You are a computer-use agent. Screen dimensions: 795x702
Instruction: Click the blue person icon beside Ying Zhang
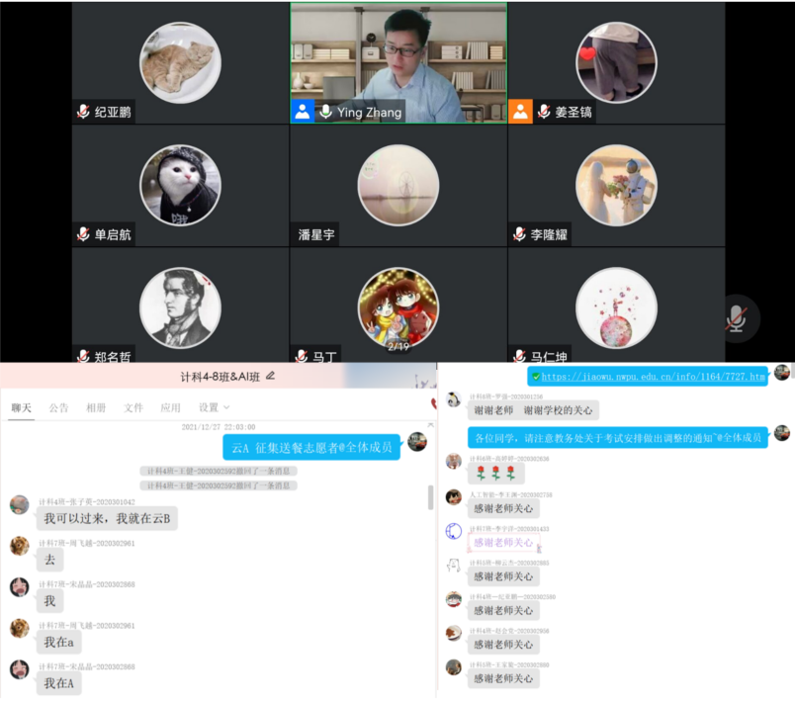pos(303,112)
